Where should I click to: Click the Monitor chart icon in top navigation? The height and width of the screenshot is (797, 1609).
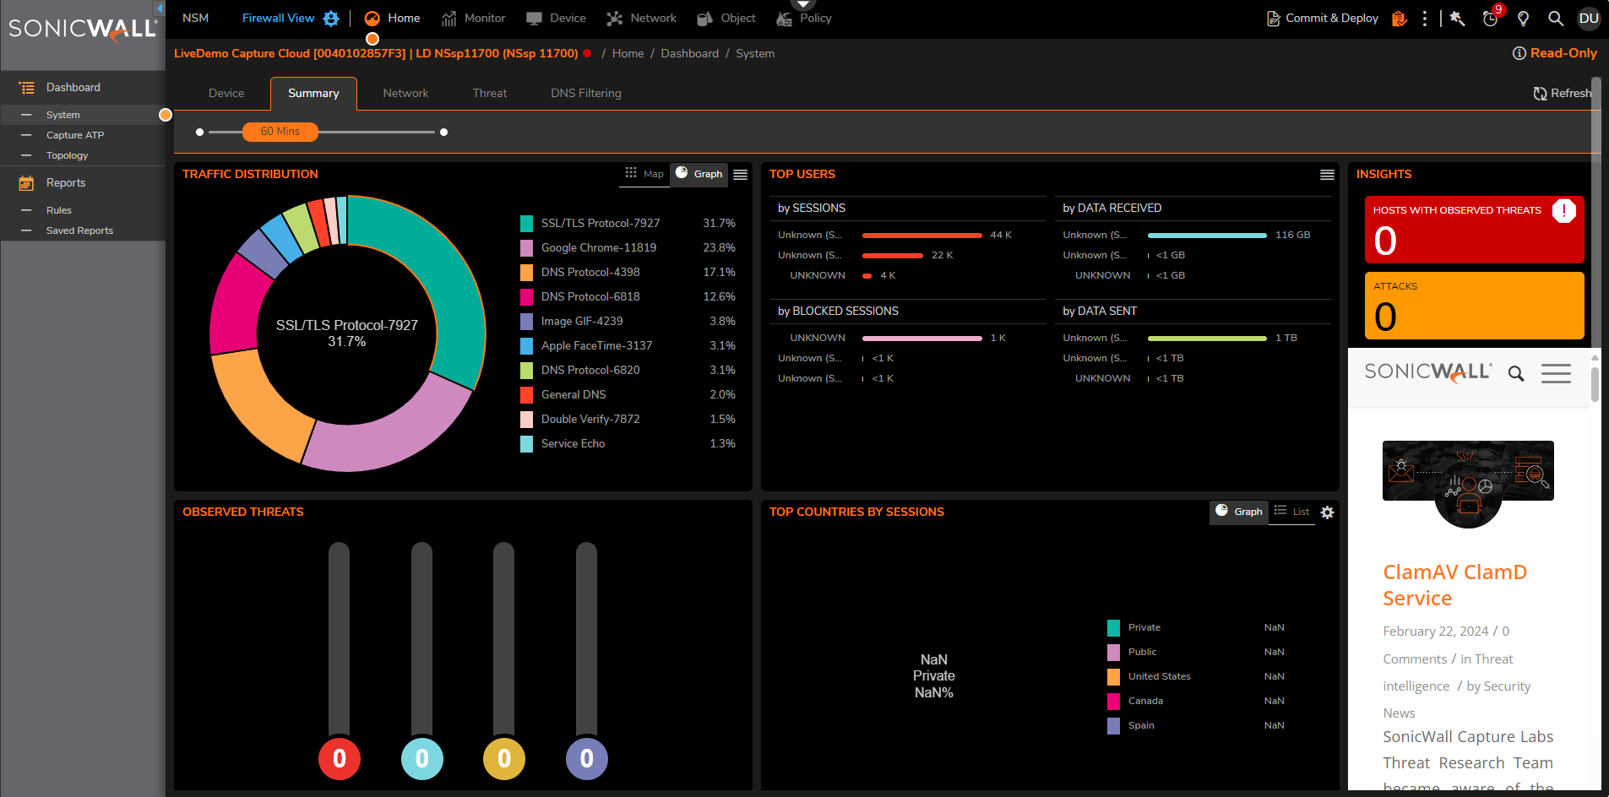click(x=448, y=19)
